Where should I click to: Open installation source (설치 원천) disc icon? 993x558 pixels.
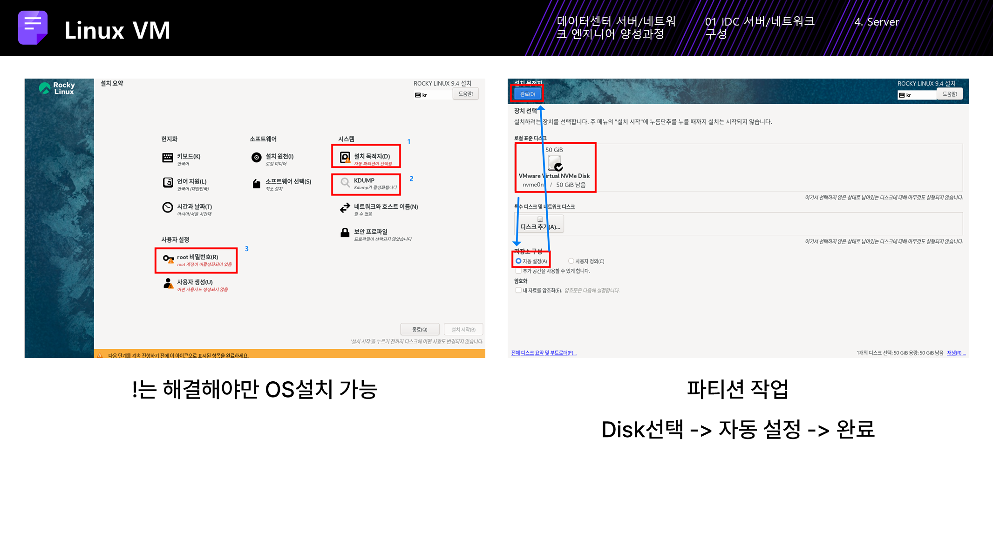click(x=256, y=158)
